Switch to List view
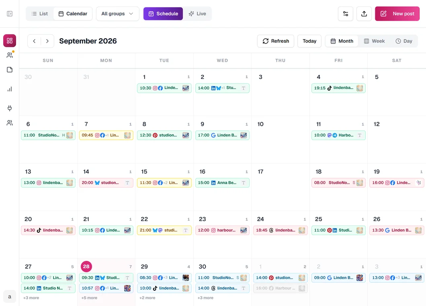Screen dimensions: 426x306 pyautogui.click(x=40, y=14)
